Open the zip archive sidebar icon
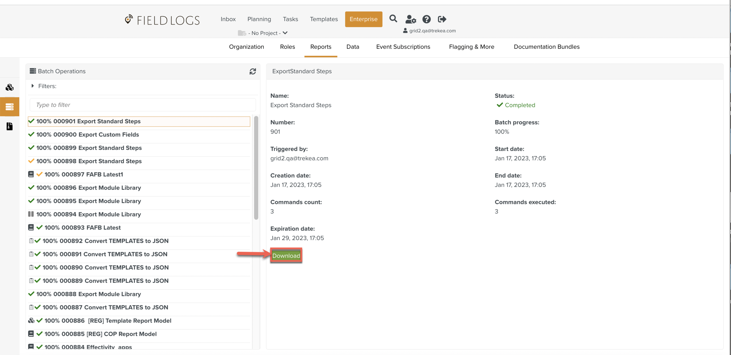This screenshot has width=731, height=355. [x=10, y=126]
